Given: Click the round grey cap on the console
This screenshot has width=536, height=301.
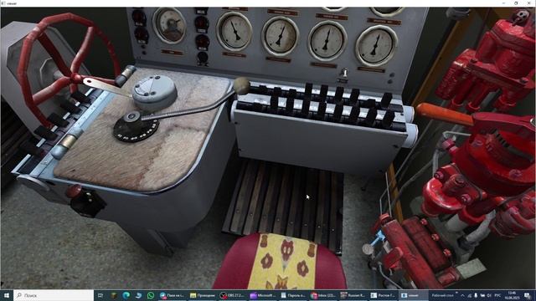Looking at the screenshot, I should 154,92.
